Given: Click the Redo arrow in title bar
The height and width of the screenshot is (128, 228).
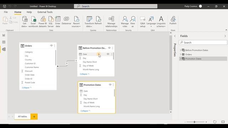Looking at the screenshot, I should [x=15, y=6].
